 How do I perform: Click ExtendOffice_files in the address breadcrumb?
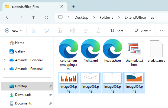(139, 17)
